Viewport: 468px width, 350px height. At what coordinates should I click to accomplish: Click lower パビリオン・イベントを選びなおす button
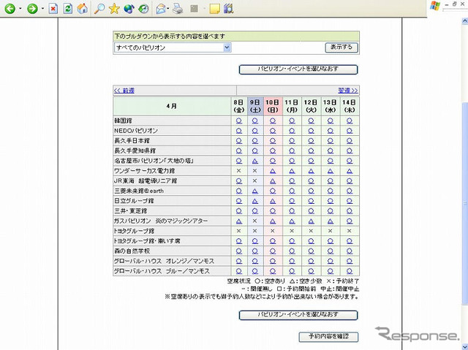click(298, 315)
